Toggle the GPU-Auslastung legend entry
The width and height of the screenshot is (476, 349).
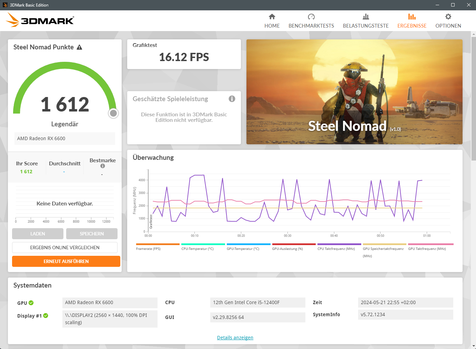pos(294,247)
